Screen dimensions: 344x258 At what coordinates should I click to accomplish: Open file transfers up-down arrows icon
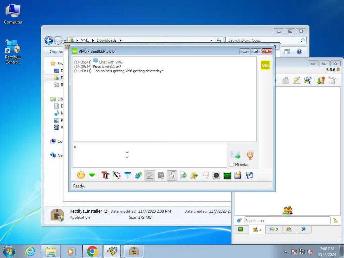coord(321,81)
